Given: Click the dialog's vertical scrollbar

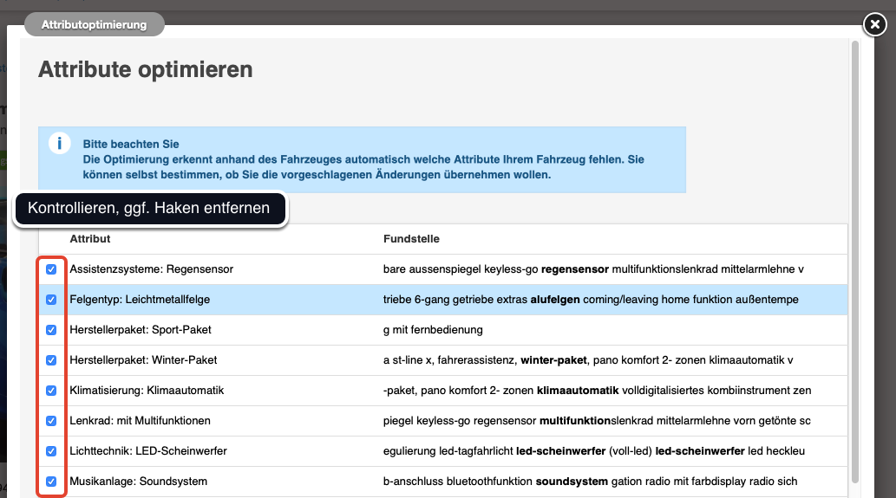Looking at the screenshot, I should tap(856, 260).
